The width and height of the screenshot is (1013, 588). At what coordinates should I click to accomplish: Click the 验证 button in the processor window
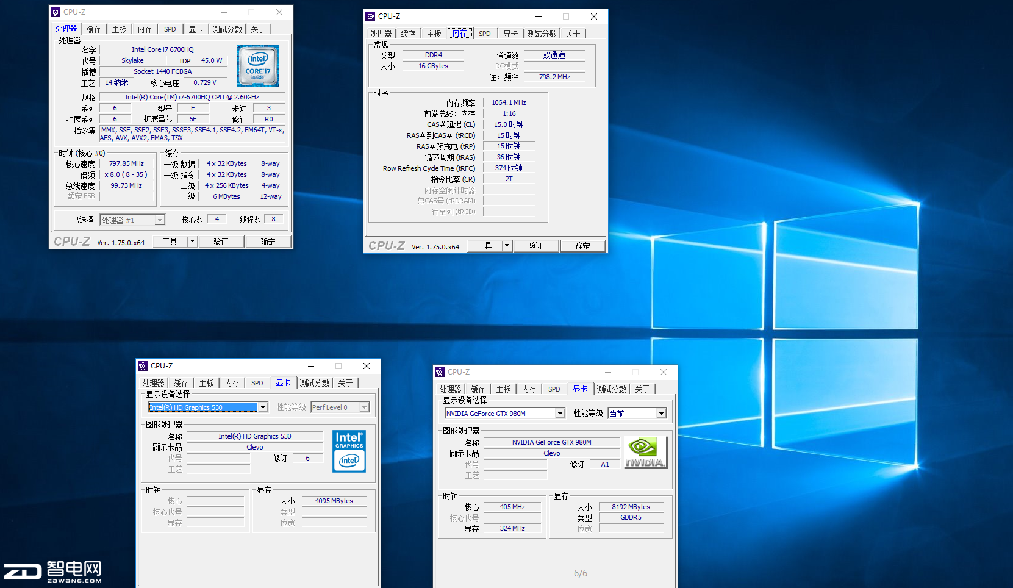click(221, 242)
